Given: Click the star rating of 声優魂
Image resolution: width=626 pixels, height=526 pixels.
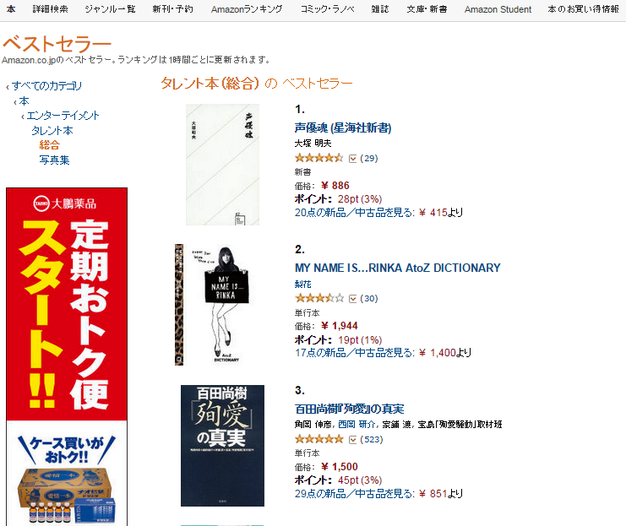Looking at the screenshot, I should (318, 158).
